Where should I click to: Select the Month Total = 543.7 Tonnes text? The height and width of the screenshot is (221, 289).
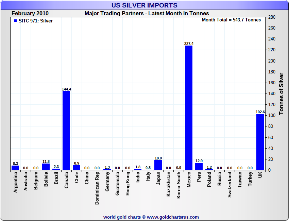click(x=231, y=20)
